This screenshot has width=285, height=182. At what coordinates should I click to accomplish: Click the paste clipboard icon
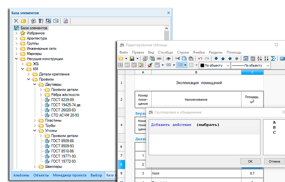(x=191, y=59)
